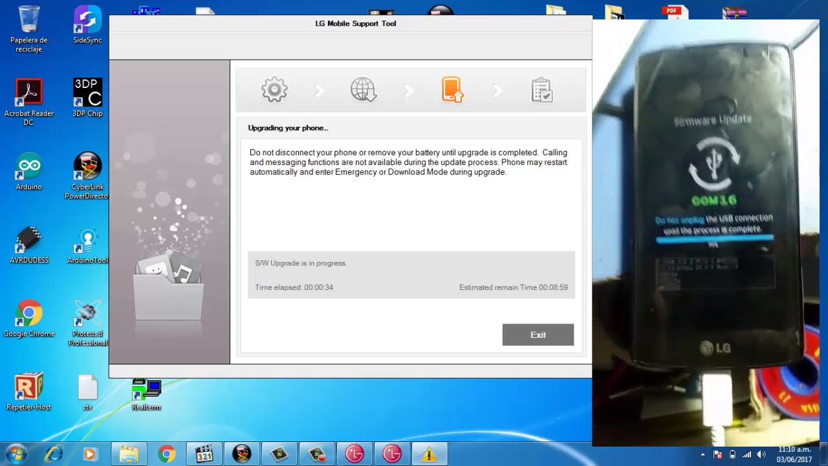Click the Show desktop strip on the taskbar
The height and width of the screenshot is (466, 828).
823,454
